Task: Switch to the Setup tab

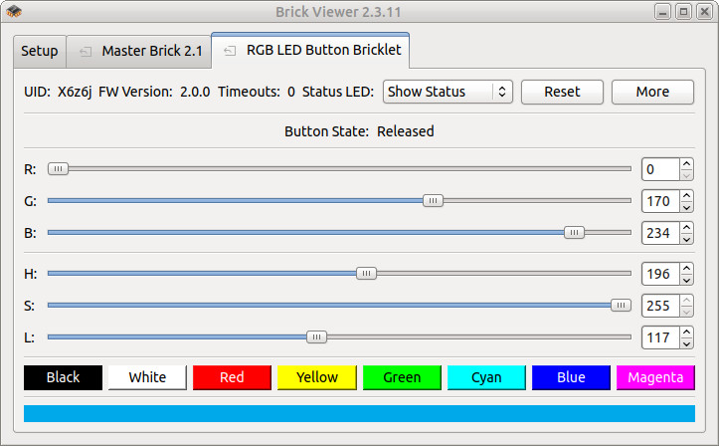Action: tap(40, 51)
